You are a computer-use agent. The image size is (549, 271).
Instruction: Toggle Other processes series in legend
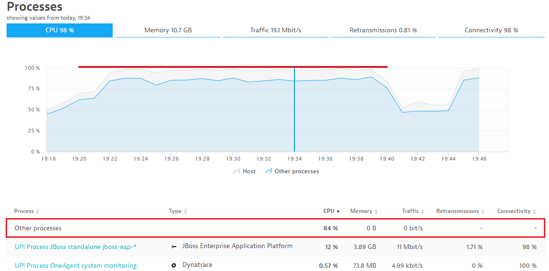coord(296,171)
